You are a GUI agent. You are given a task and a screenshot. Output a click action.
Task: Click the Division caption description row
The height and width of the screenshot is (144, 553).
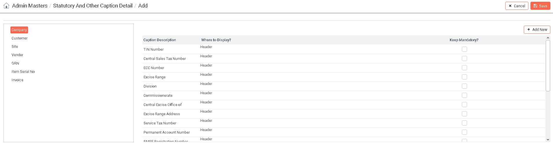[150, 86]
